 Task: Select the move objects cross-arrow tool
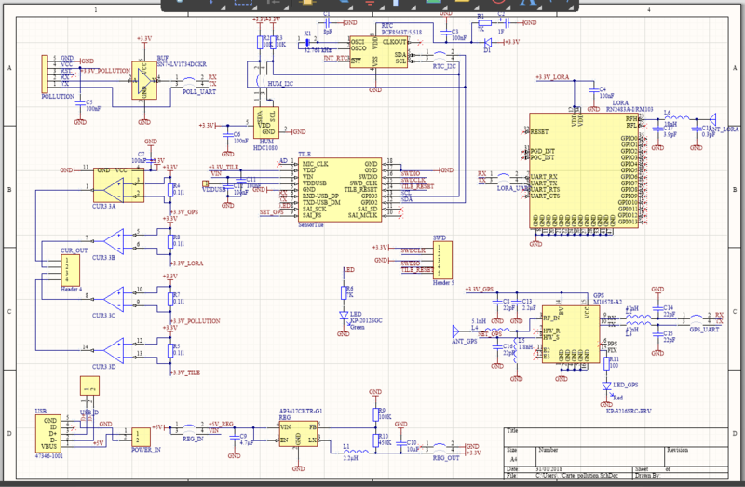[212, 3]
